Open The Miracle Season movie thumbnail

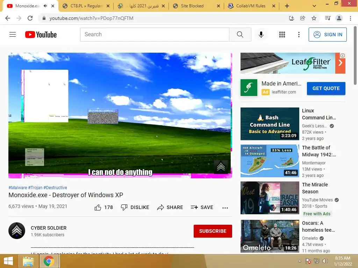click(x=270, y=198)
